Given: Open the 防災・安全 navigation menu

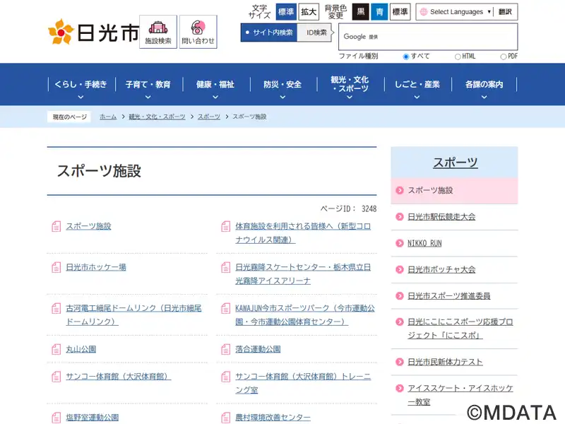Looking at the screenshot, I should tap(282, 85).
